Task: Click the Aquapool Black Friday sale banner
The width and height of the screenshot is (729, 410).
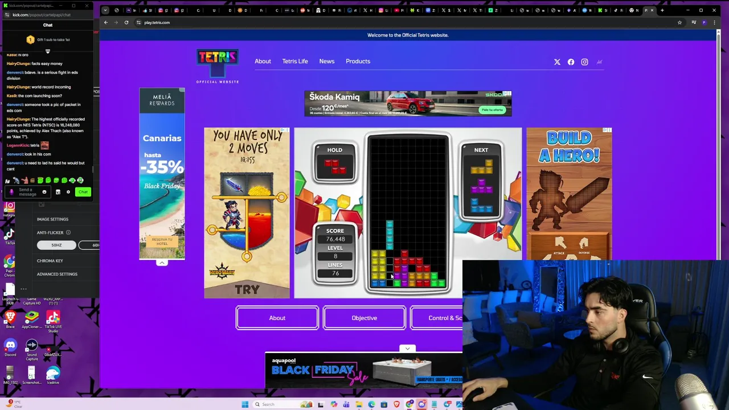Action: pyautogui.click(x=363, y=370)
